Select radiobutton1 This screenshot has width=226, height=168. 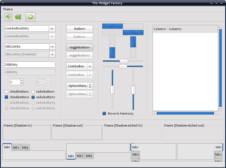33,92
